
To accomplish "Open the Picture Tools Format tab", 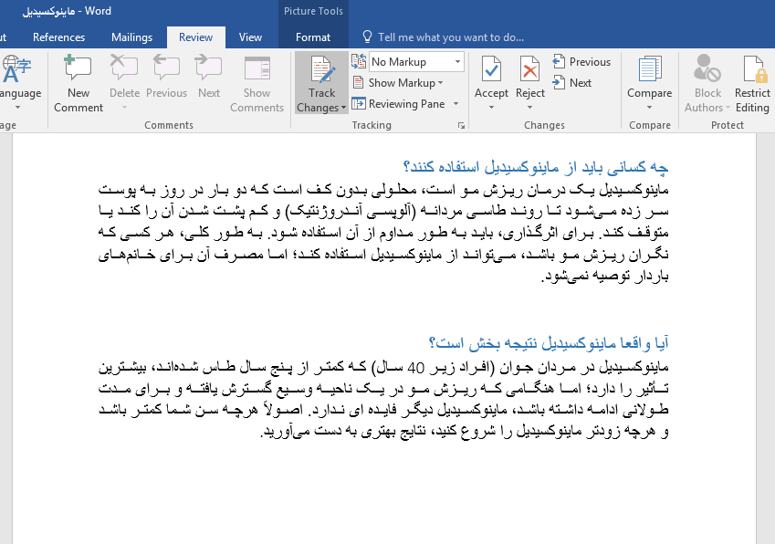I will pyautogui.click(x=313, y=37).
